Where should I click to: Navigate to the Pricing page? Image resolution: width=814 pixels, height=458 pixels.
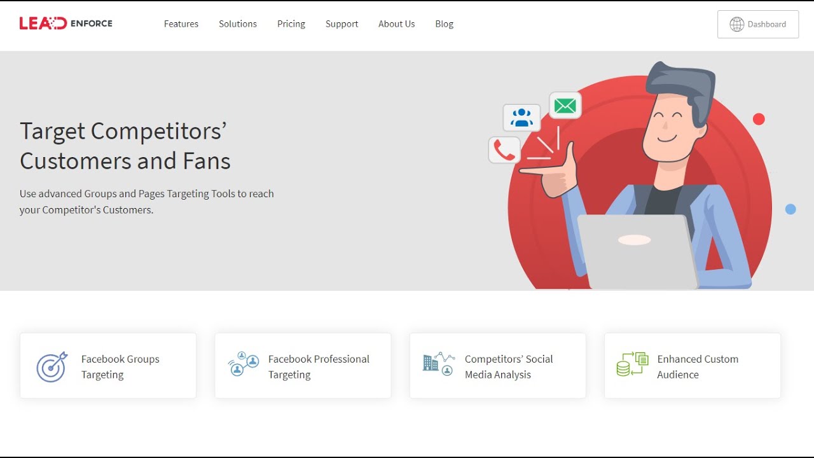tap(291, 24)
